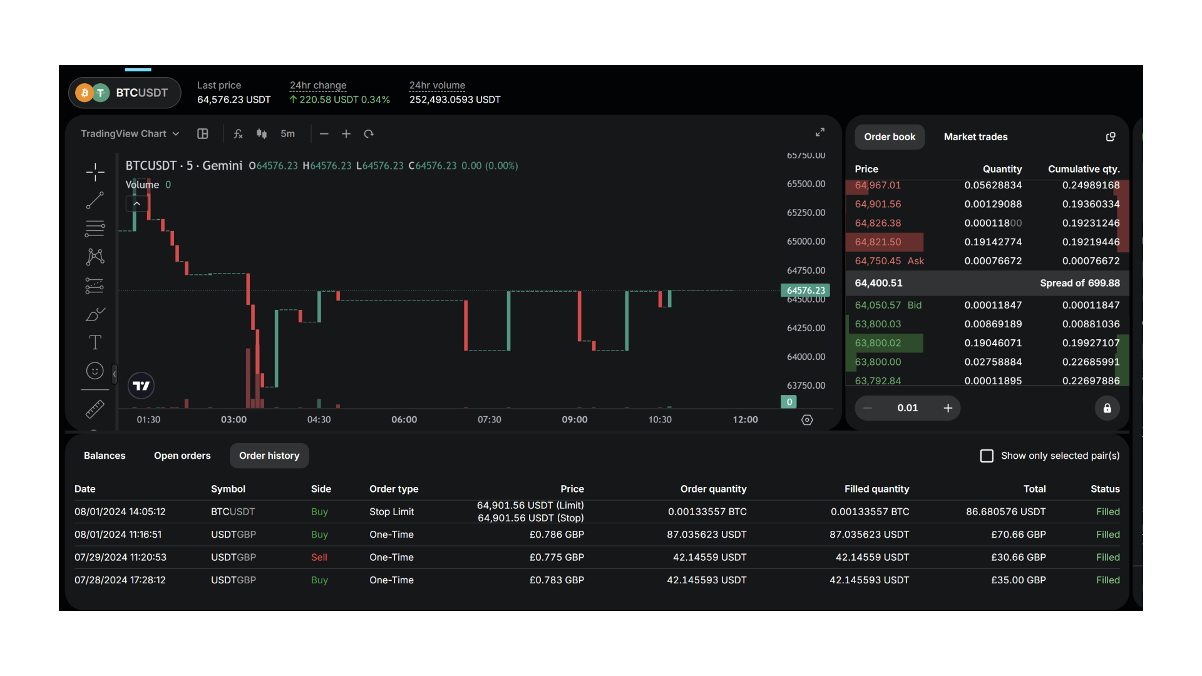Open chart settings gear

(806, 420)
